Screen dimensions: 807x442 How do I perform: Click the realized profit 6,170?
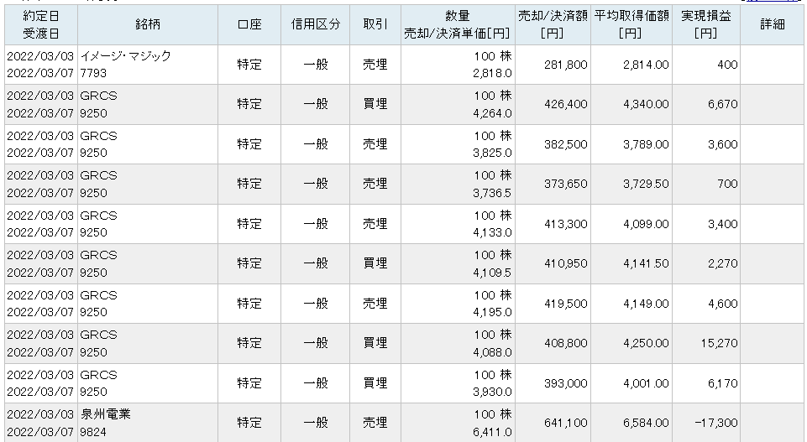point(722,383)
